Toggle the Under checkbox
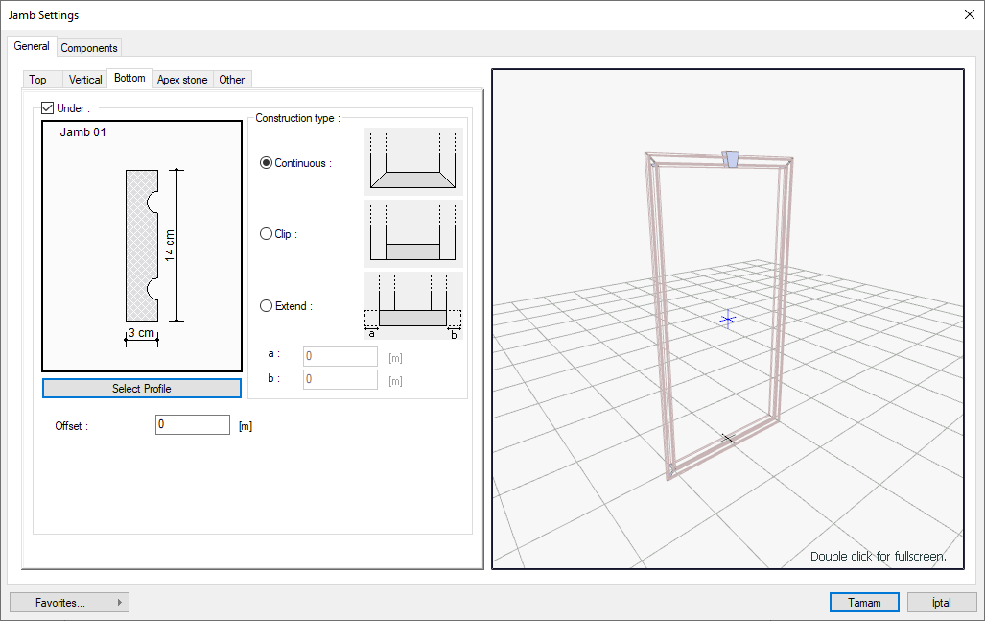Screen dimensions: 985x621 coord(48,108)
